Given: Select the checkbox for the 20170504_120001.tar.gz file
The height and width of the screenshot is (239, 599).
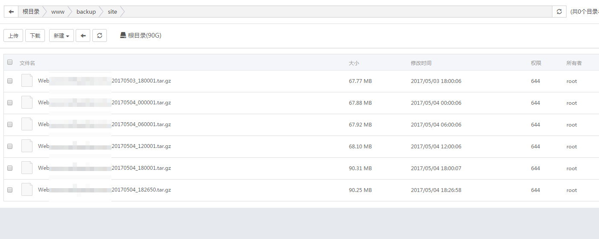Looking at the screenshot, I should point(10,146).
